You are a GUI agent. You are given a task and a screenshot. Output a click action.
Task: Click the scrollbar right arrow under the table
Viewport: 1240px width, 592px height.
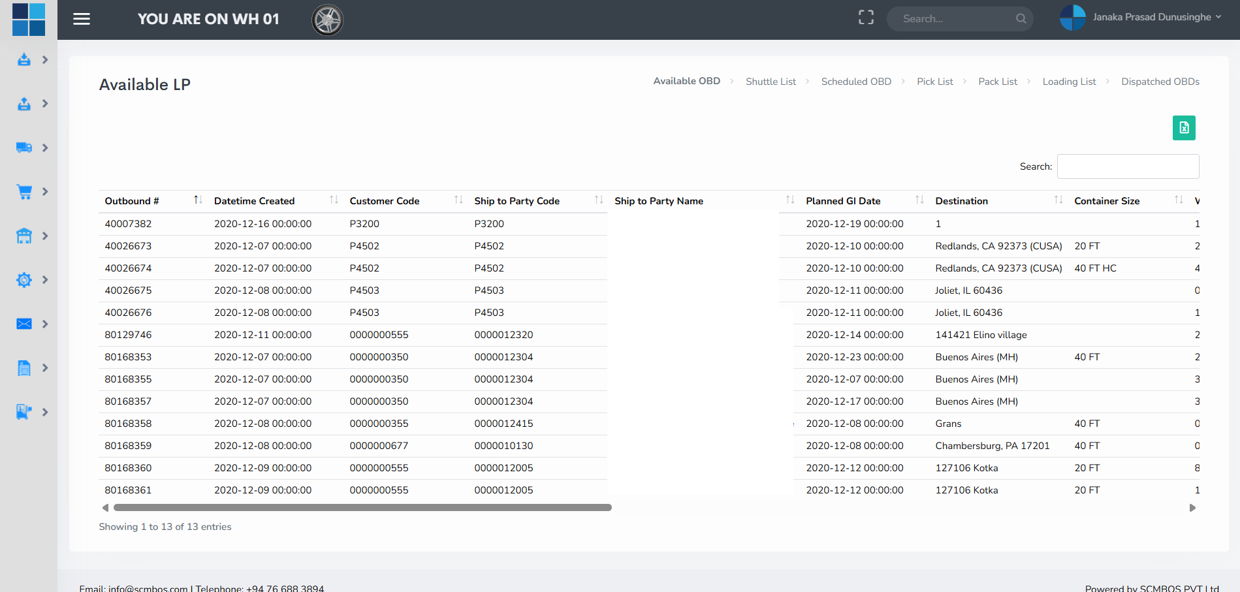pyautogui.click(x=1192, y=508)
